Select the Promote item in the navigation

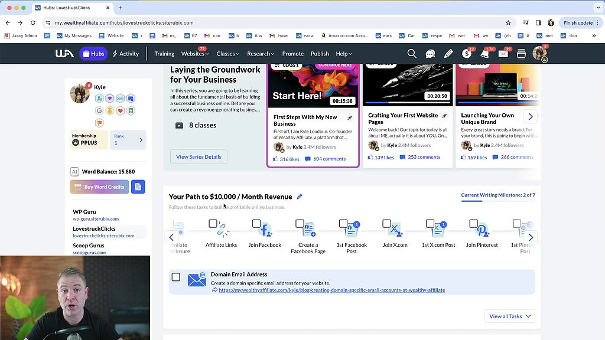292,53
